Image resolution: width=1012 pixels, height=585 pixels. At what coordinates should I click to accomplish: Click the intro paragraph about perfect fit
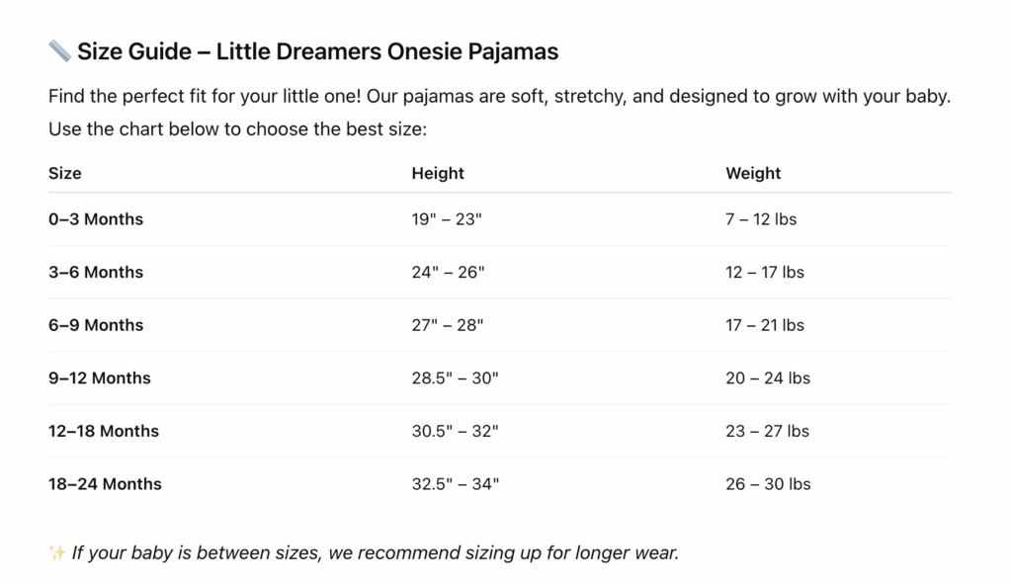coord(499,113)
